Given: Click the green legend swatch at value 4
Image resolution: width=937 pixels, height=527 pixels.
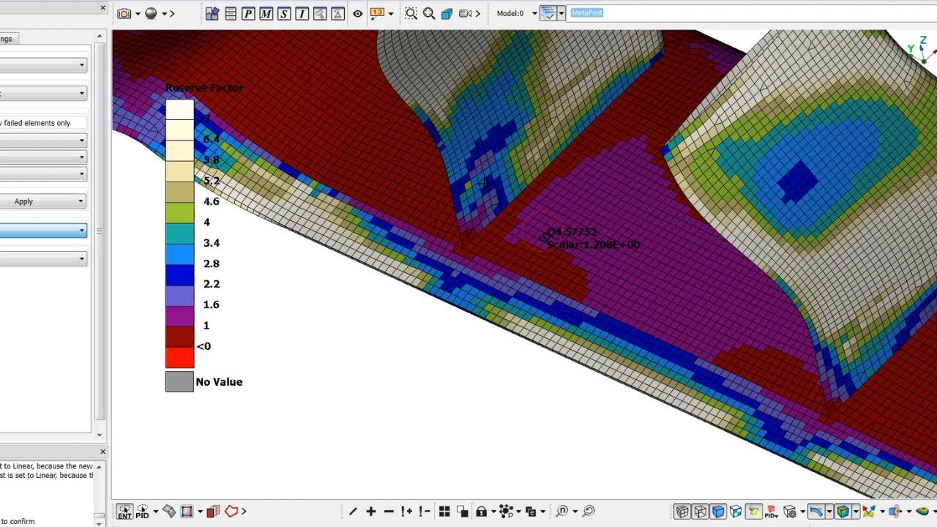Looking at the screenshot, I should point(179,212).
